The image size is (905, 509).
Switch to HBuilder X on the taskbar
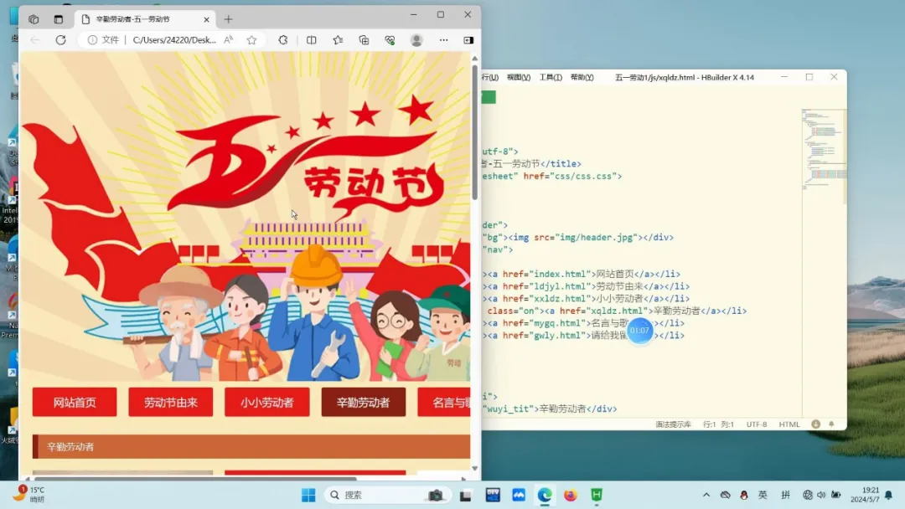point(597,495)
